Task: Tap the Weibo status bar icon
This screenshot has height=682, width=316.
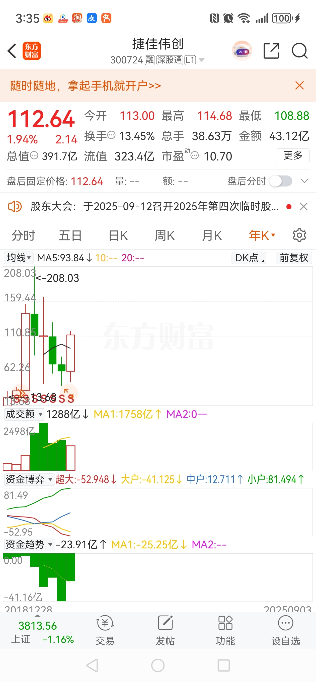Action: pos(48,18)
